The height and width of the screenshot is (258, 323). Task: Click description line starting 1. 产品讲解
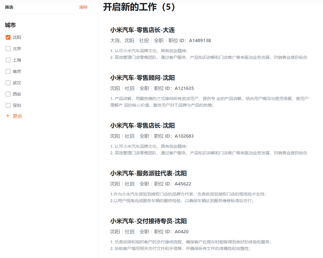click(209, 99)
